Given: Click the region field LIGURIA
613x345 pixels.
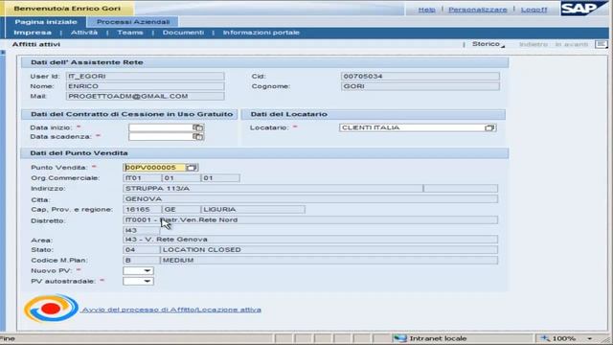Looking at the screenshot, I should tap(253, 210).
